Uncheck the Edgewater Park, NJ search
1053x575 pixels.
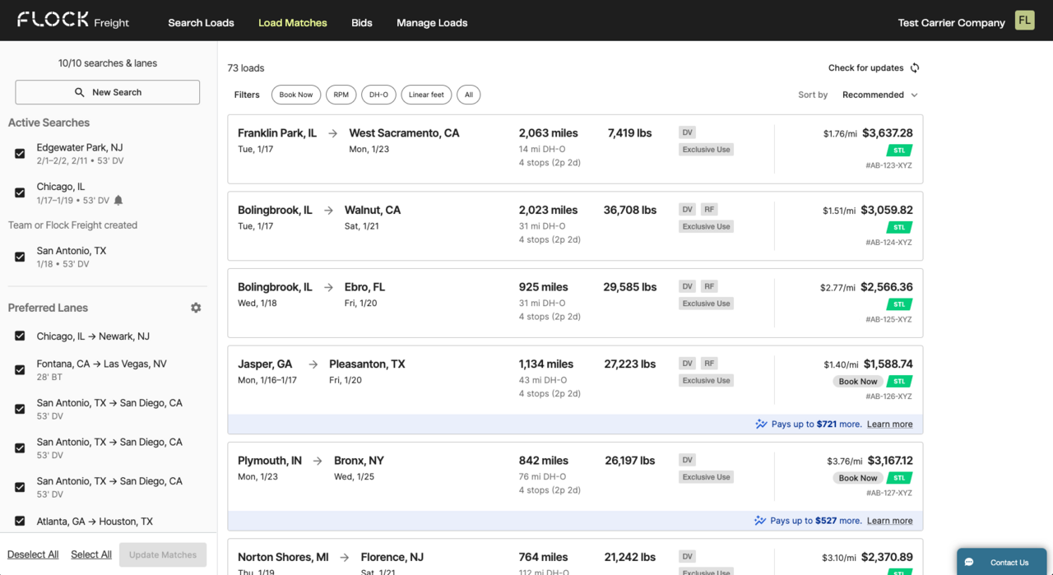coord(20,154)
